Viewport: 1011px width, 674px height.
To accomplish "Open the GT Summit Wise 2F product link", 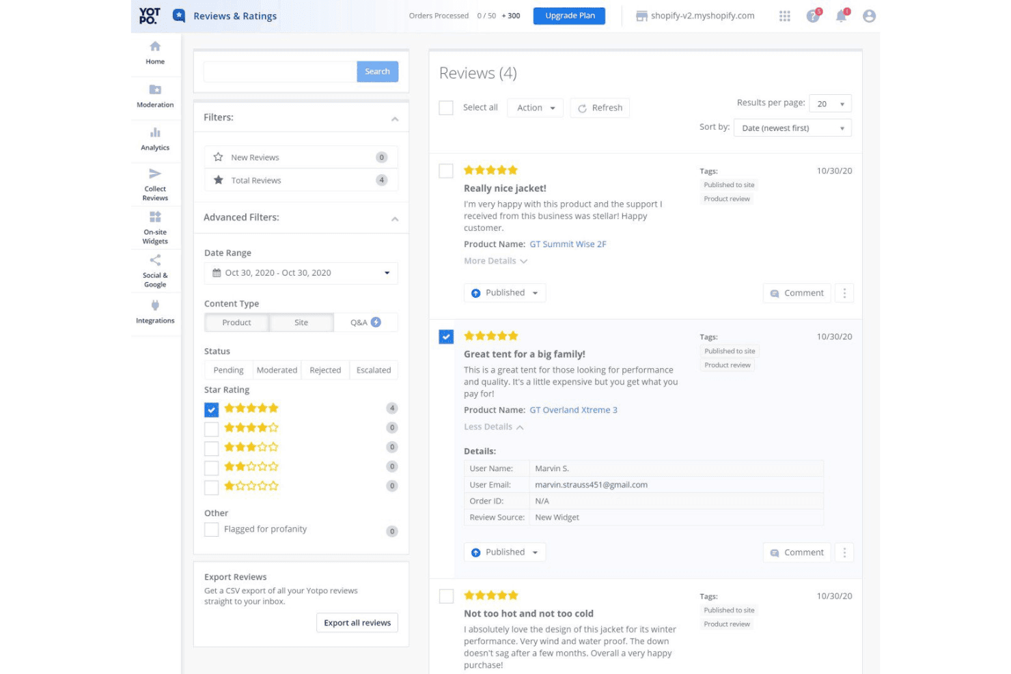I will (568, 244).
